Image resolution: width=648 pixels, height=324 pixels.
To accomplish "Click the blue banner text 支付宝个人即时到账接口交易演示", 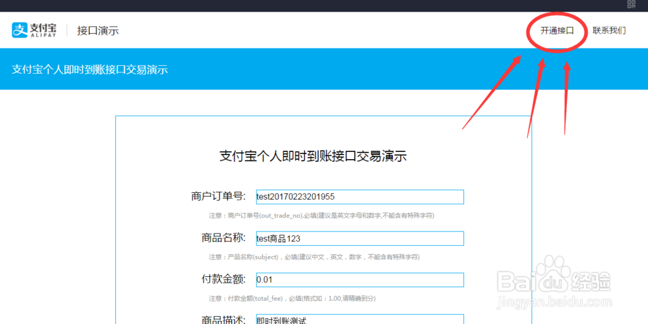I will [89, 69].
